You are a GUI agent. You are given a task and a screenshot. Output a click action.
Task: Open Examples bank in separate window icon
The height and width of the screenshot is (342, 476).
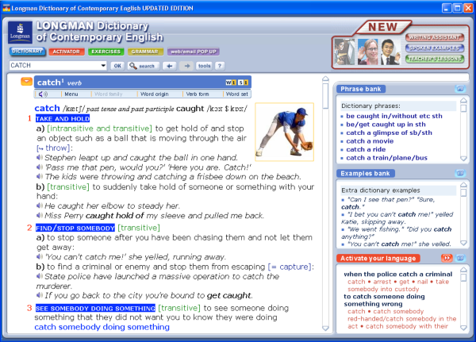[x=460, y=173]
